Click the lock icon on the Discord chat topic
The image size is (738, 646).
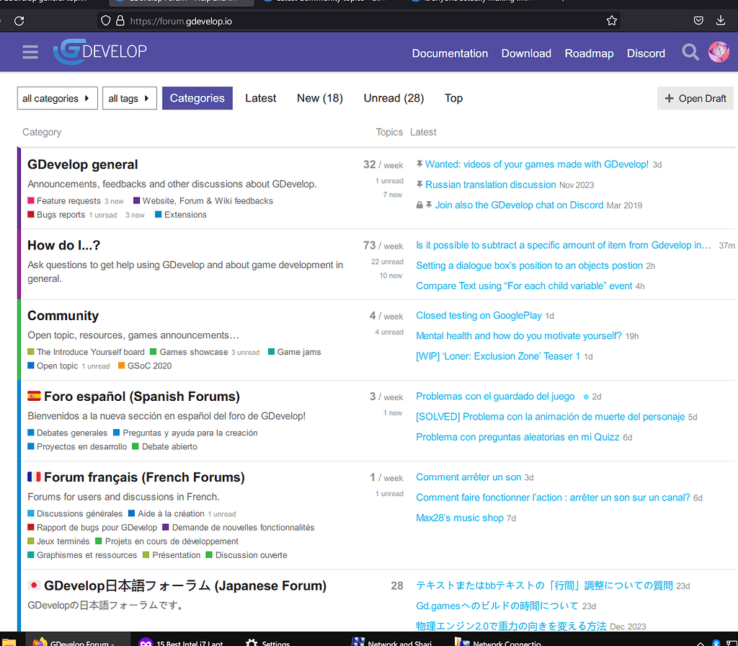pyautogui.click(x=419, y=205)
